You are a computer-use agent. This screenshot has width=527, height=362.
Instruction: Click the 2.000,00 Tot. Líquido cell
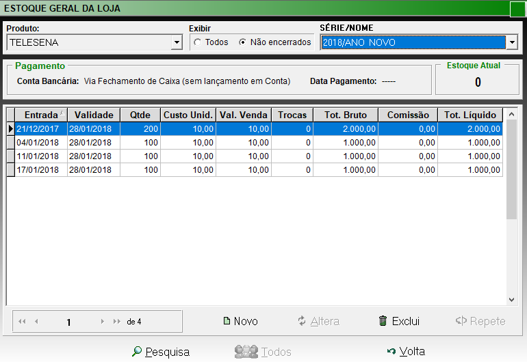(x=470, y=129)
